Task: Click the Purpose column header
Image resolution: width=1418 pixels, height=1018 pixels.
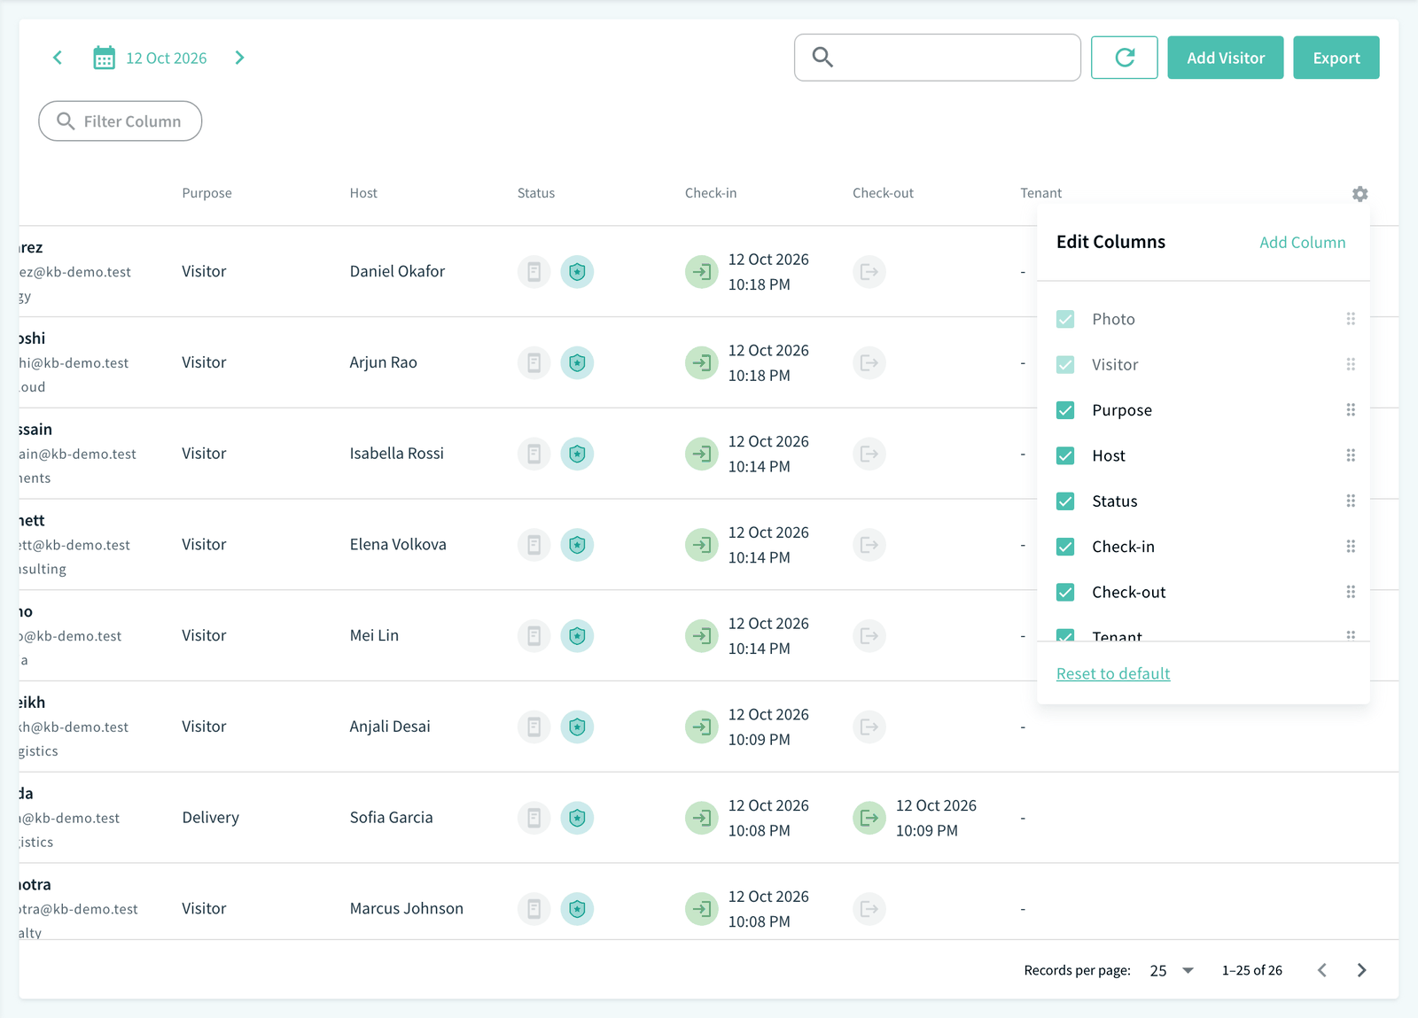Action: click(207, 193)
